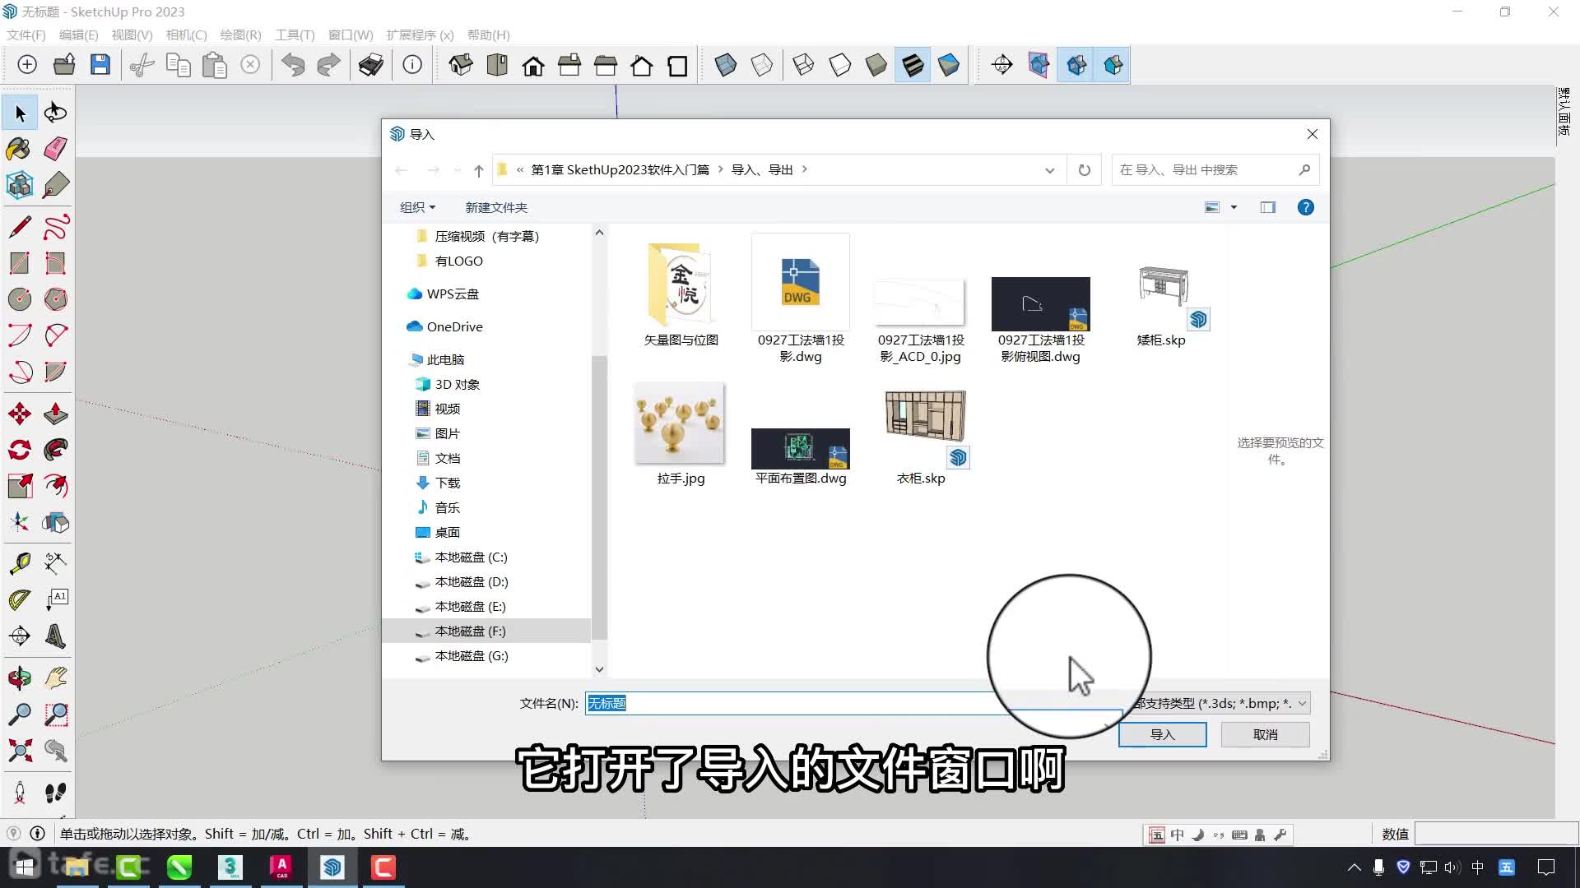Viewport: 1580px width, 888px height.
Task: Click the up one level arrow
Action: tap(478, 170)
